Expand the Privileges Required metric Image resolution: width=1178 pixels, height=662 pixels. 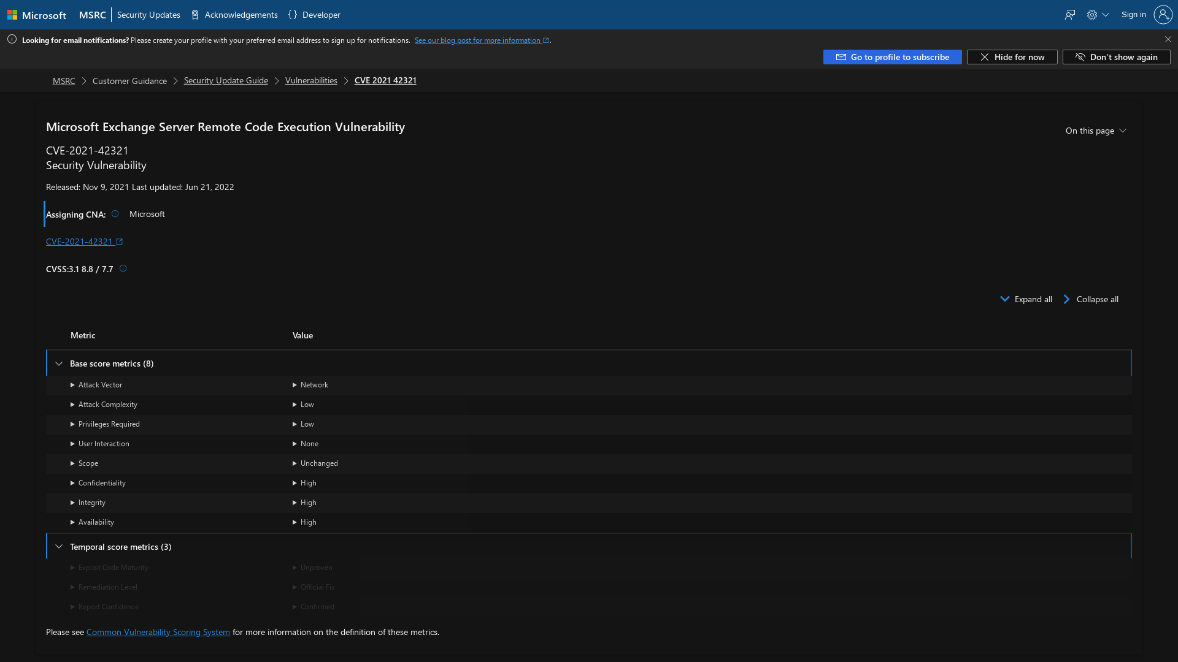(x=105, y=424)
